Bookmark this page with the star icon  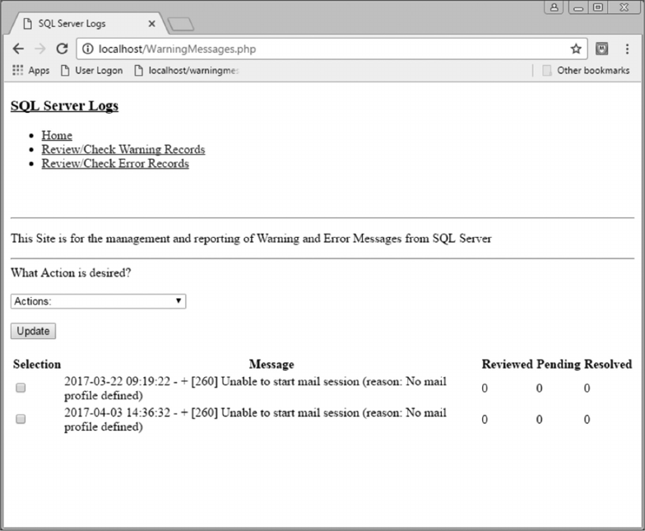(x=576, y=49)
